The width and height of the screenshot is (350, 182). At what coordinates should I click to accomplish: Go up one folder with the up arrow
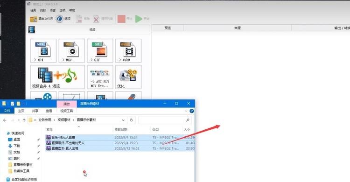[x=24, y=120]
